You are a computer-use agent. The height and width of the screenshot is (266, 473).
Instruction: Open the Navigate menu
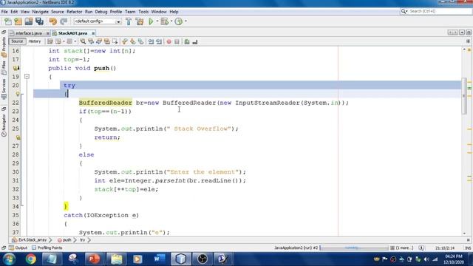(40, 12)
